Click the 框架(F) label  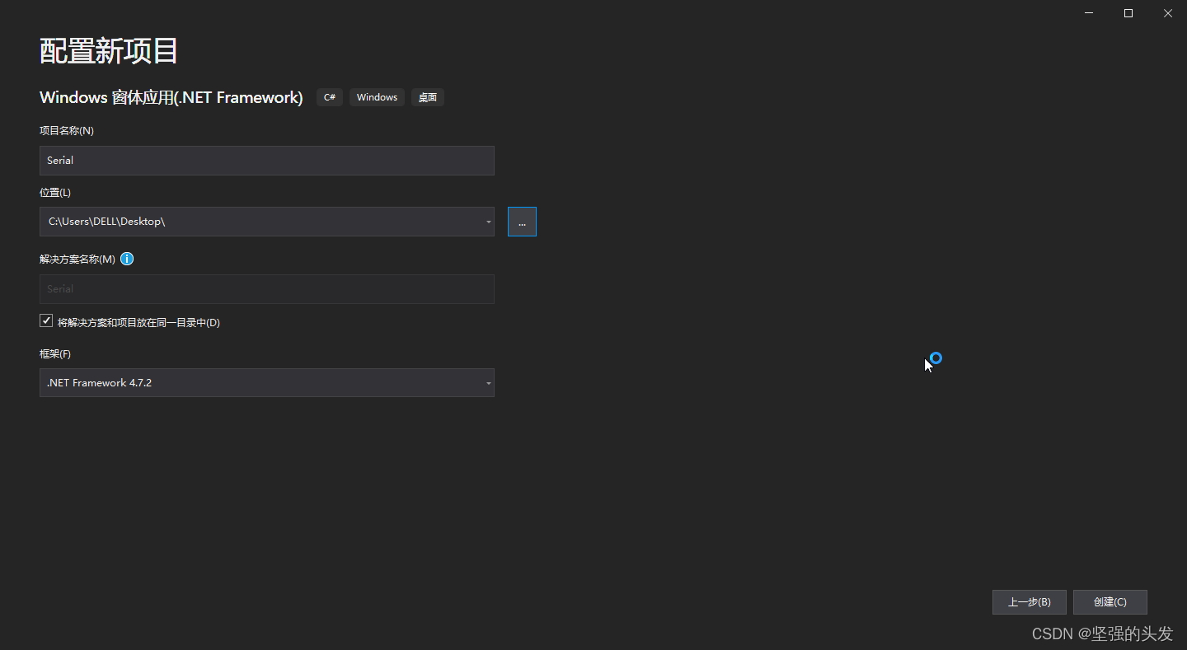(55, 354)
